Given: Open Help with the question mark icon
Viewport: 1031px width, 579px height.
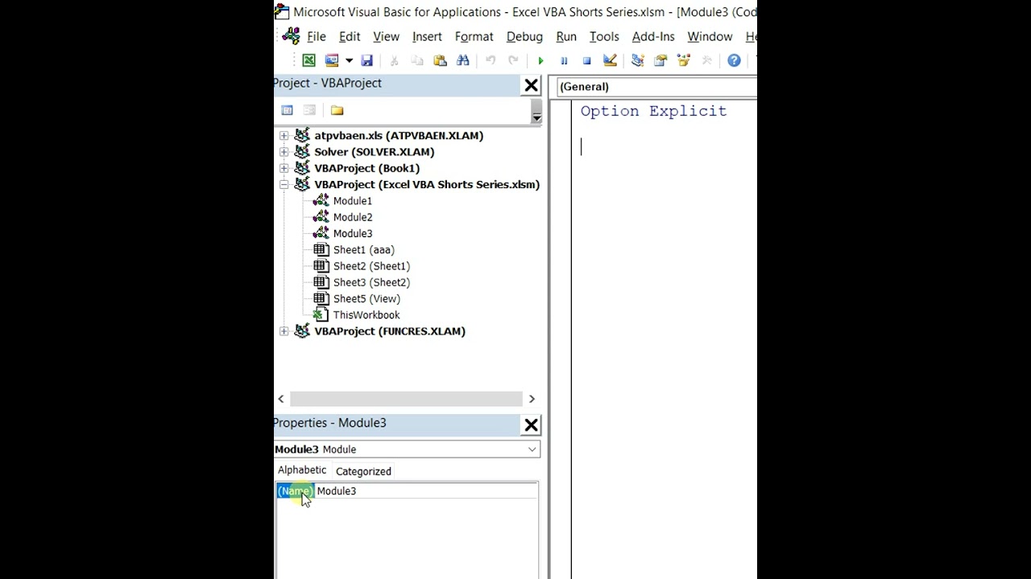Looking at the screenshot, I should click(734, 60).
